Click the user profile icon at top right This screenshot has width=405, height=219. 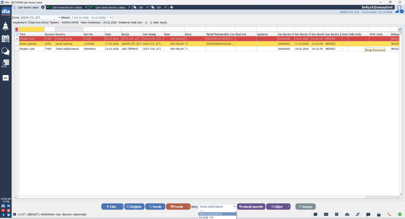tap(399, 9)
